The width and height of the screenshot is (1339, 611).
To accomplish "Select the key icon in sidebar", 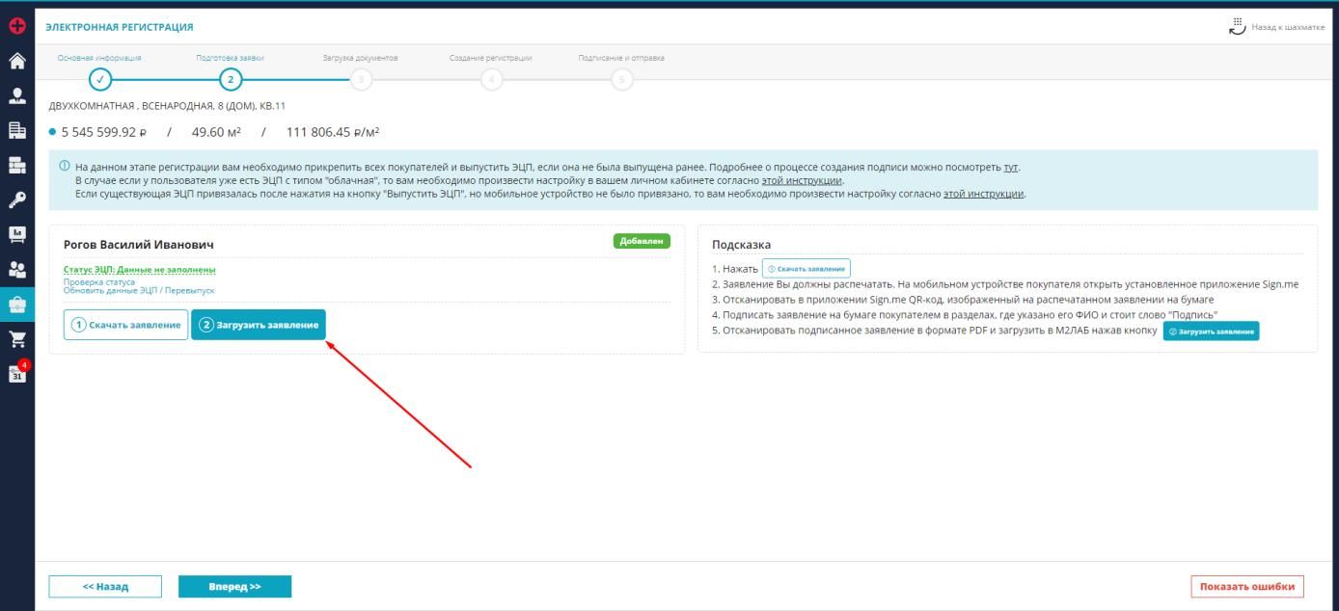I will (x=17, y=199).
